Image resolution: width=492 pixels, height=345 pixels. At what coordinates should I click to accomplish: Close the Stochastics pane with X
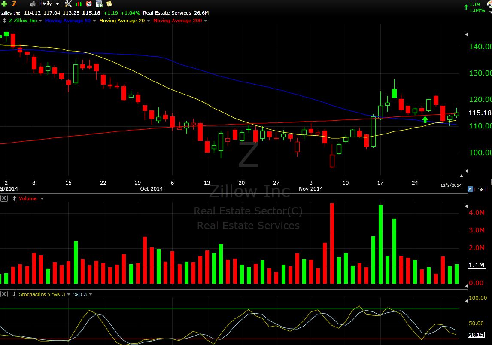tap(4, 294)
